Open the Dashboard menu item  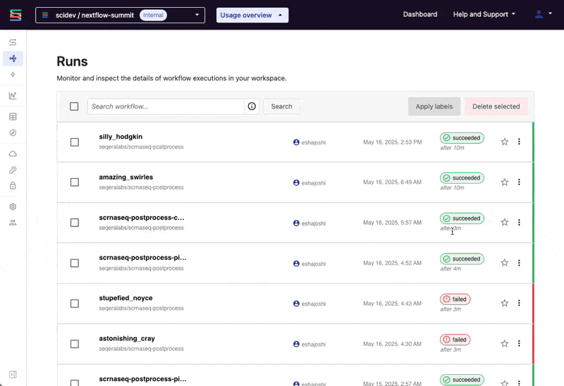419,14
